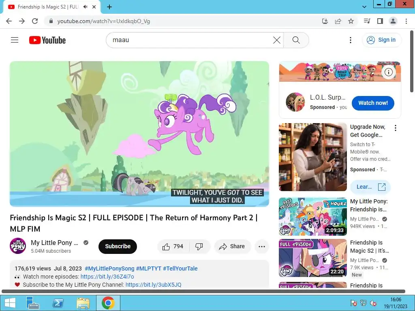This screenshot has width=415, height=311.
Task: Click Watch now! on L.O.L. Surprise ad
Action: (x=373, y=103)
